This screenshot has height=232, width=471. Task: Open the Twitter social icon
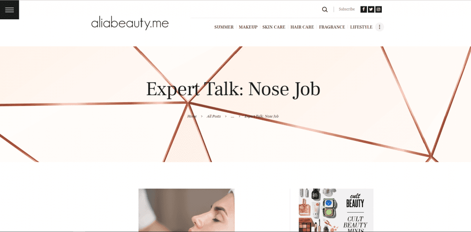click(371, 9)
